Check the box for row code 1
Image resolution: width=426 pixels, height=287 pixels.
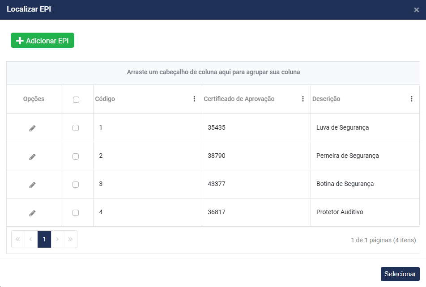point(76,128)
